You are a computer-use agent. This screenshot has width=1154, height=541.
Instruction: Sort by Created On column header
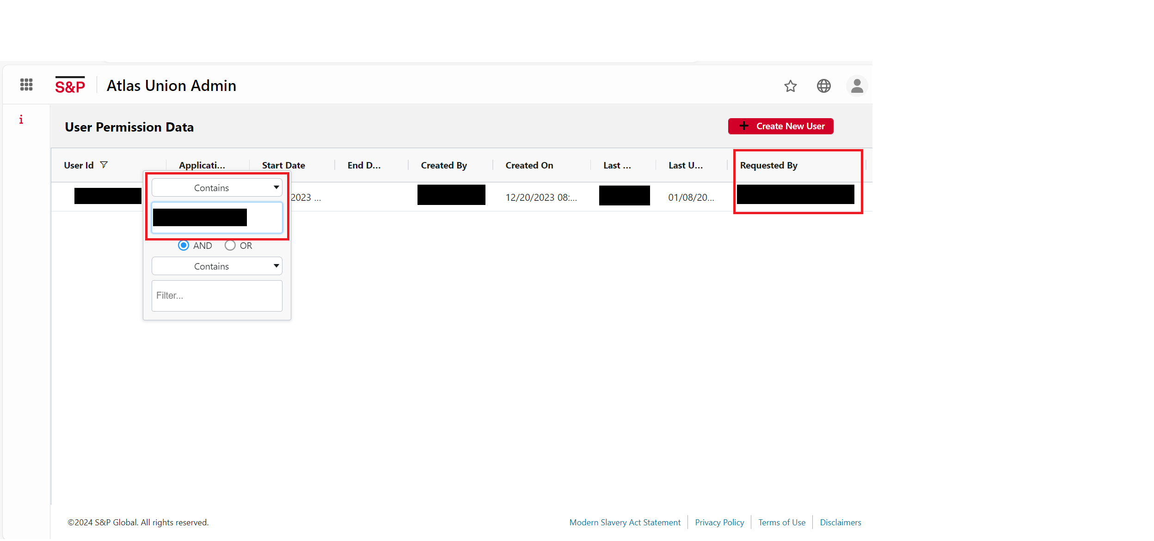tap(529, 165)
